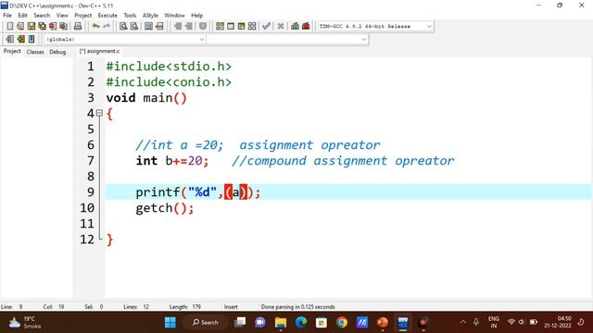Click the Redo toolbar icon
The width and height of the screenshot is (593, 333).
(107, 26)
